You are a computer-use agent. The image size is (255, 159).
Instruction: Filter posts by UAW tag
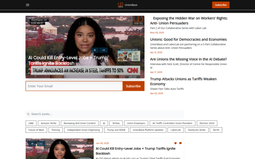click(31, 123)
